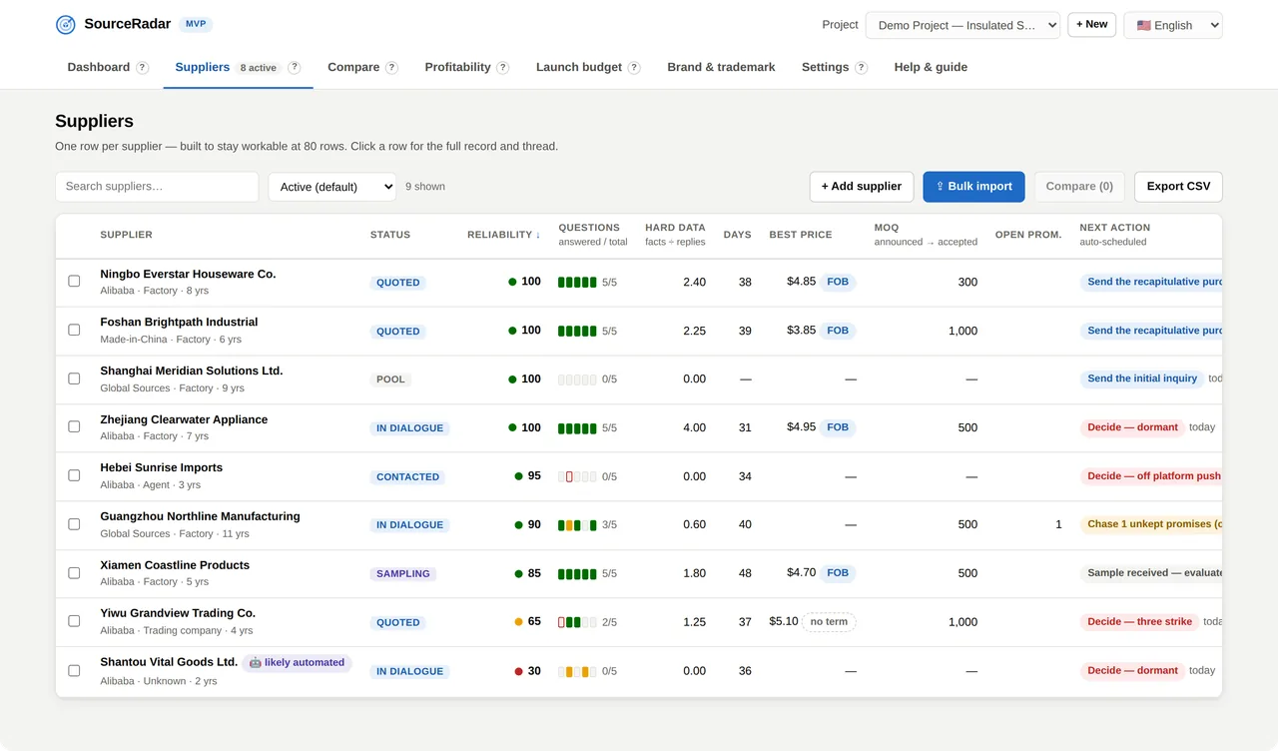The width and height of the screenshot is (1278, 751).
Task: Sort by the Reliability column header
Action: [504, 235]
